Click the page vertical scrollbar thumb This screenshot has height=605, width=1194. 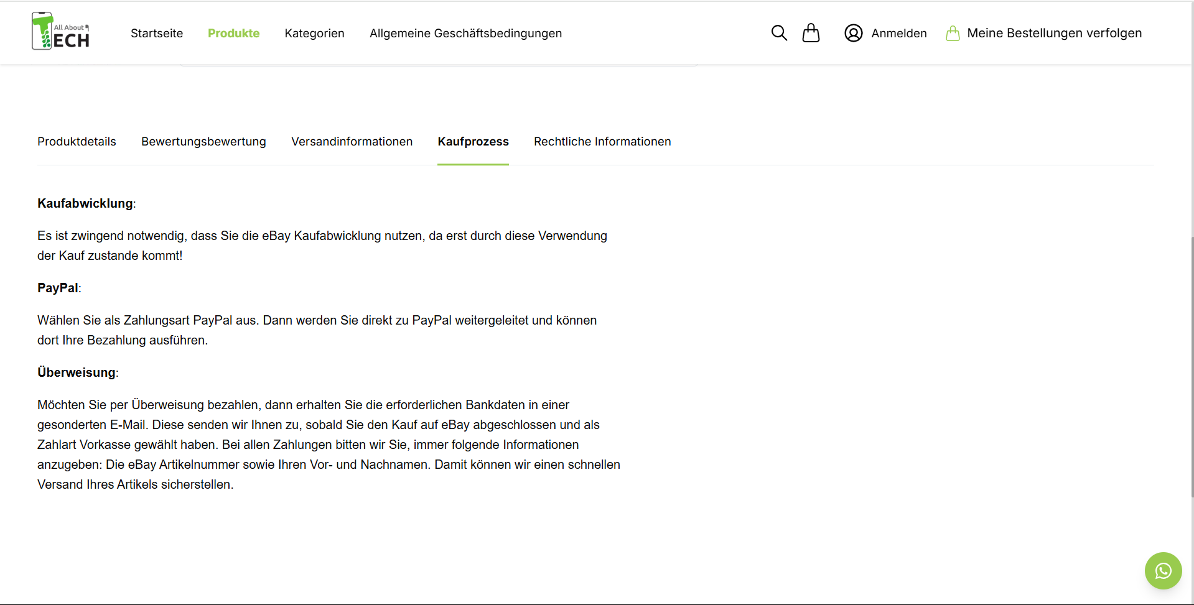(1192, 367)
